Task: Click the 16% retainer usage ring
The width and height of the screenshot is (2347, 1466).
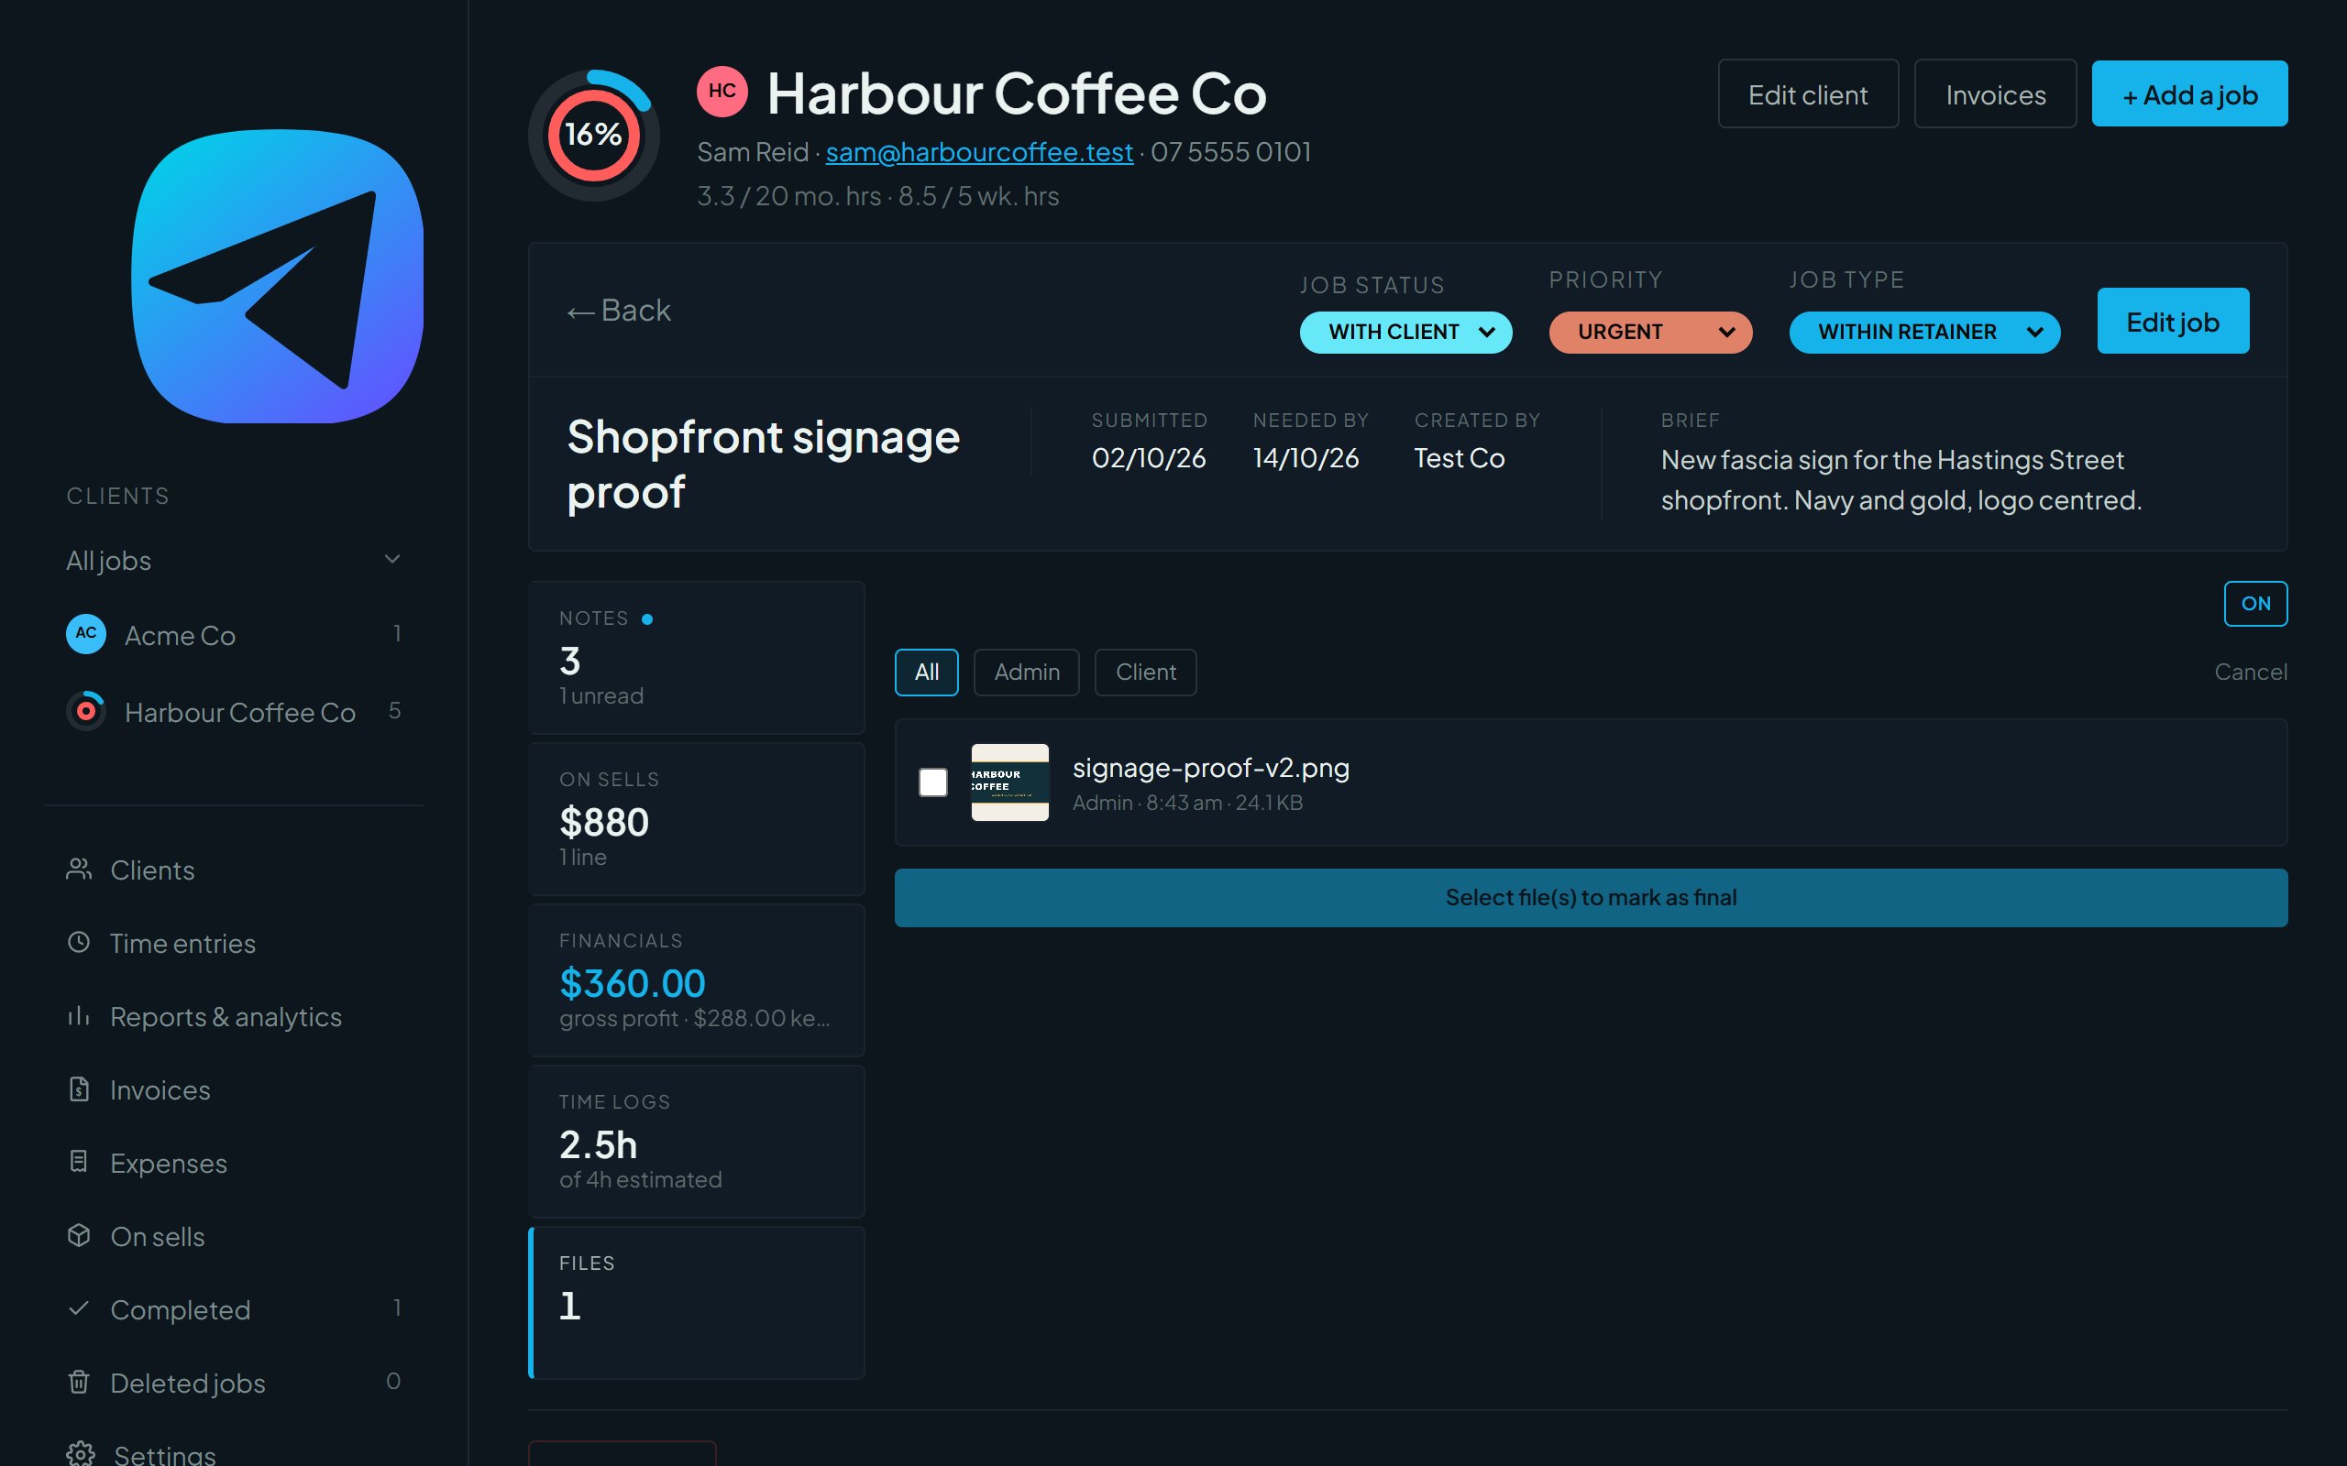Action: click(x=593, y=135)
